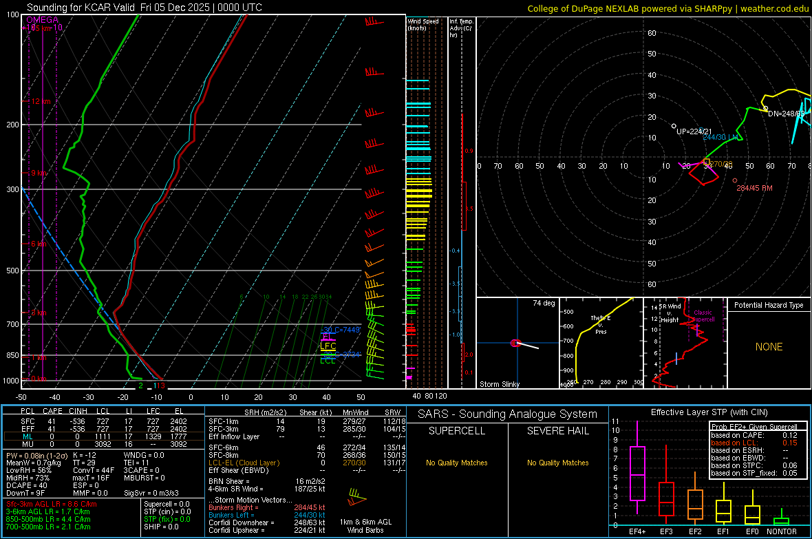Click the 'maxT = 16F' value

pos(91,478)
